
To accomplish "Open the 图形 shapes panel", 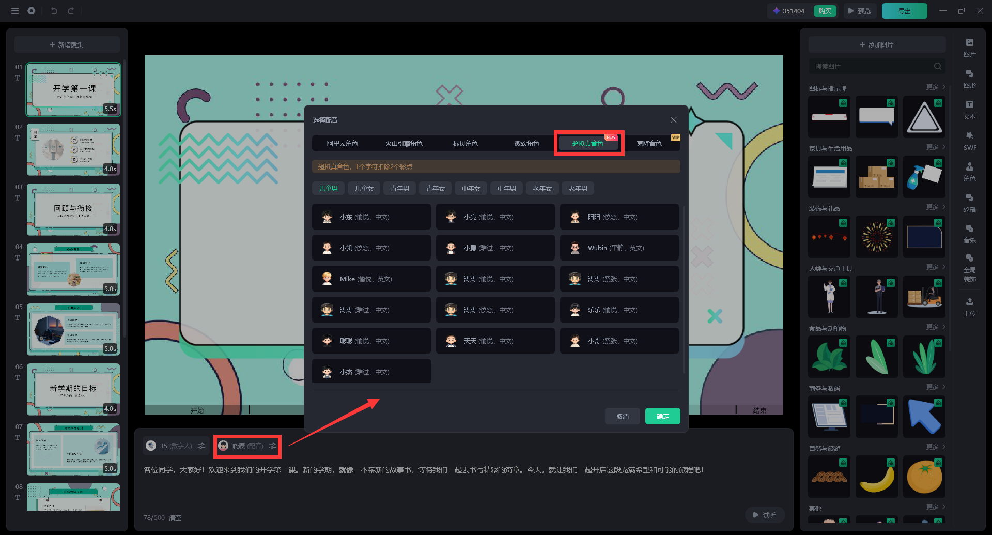I will (969, 79).
